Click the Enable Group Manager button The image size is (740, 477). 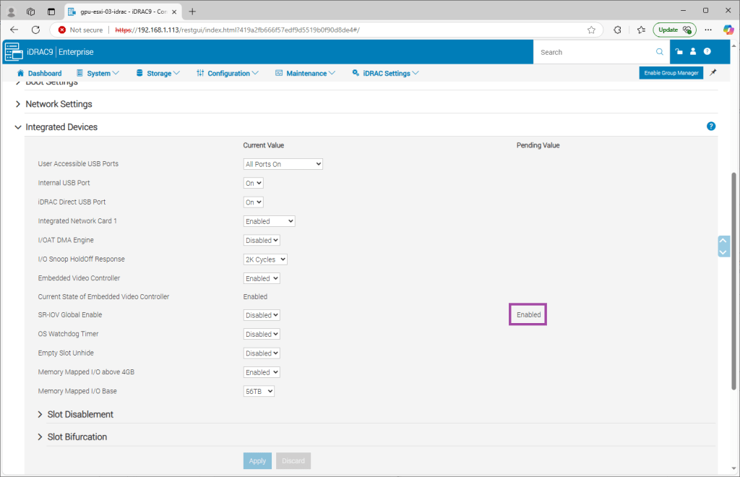[671, 73]
